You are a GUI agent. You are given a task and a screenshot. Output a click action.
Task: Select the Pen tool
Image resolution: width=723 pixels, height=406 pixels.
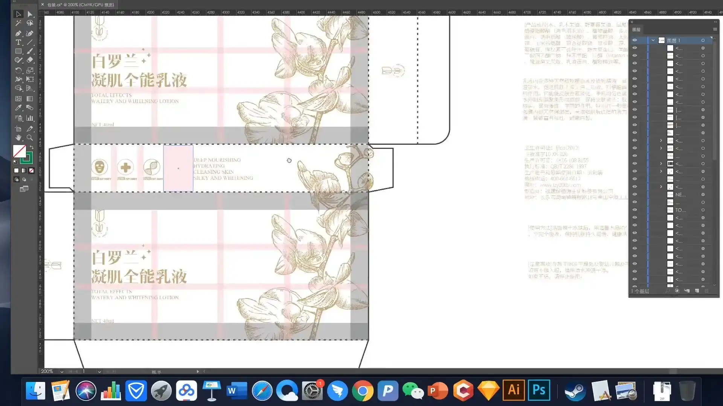[x=18, y=33]
